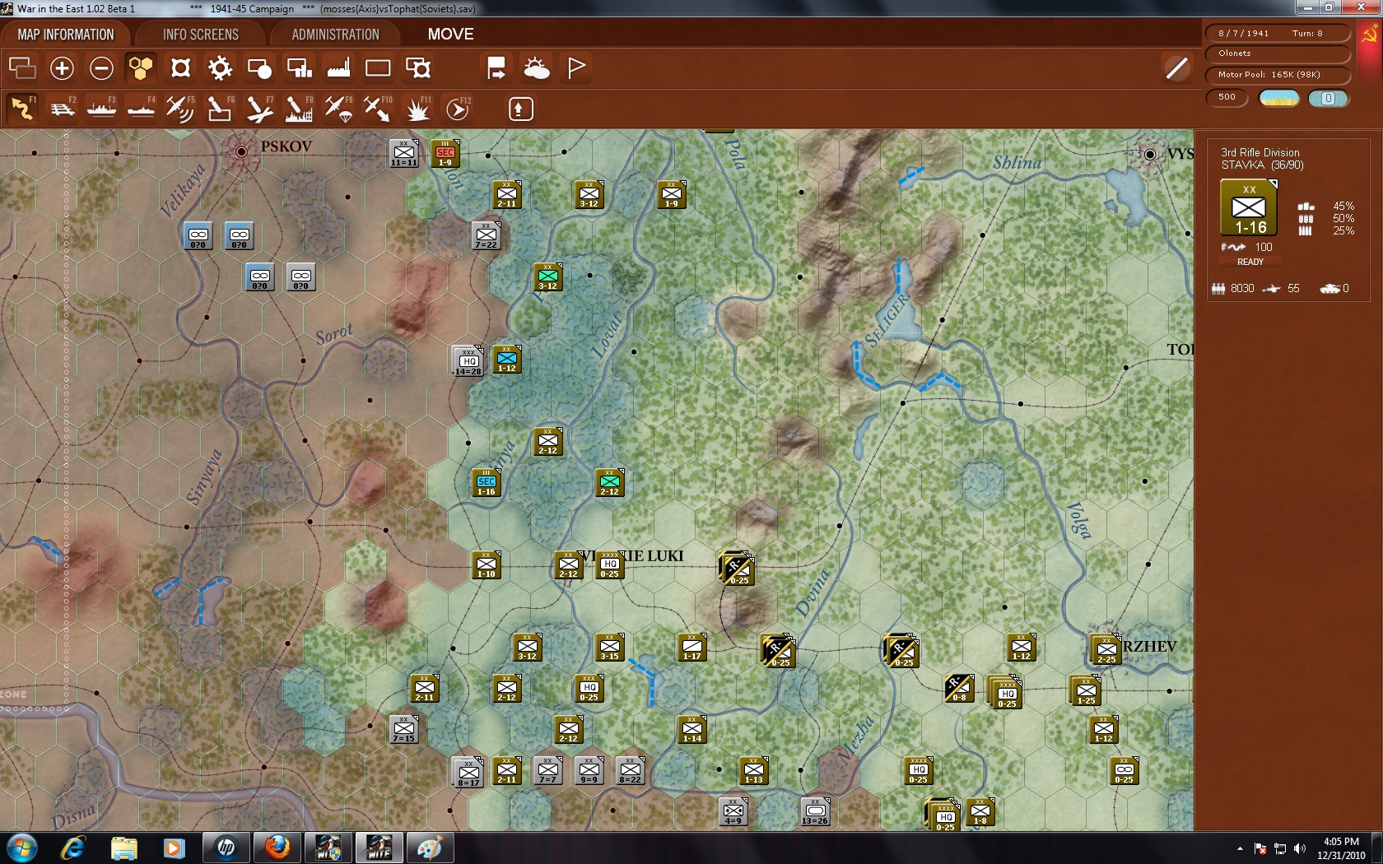Click the blue zero counter indicator
This screenshot has width=1383, height=864.
pos(1328,98)
